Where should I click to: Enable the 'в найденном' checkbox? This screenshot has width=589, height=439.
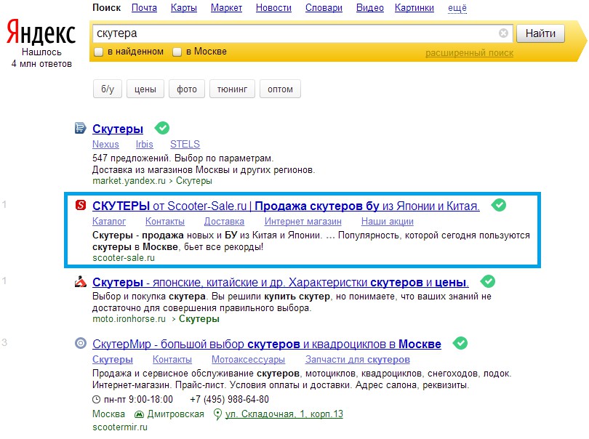(x=98, y=52)
